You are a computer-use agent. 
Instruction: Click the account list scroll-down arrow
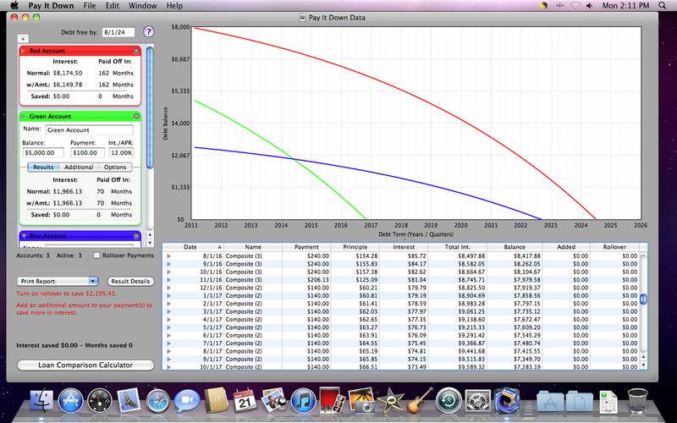[x=150, y=243]
